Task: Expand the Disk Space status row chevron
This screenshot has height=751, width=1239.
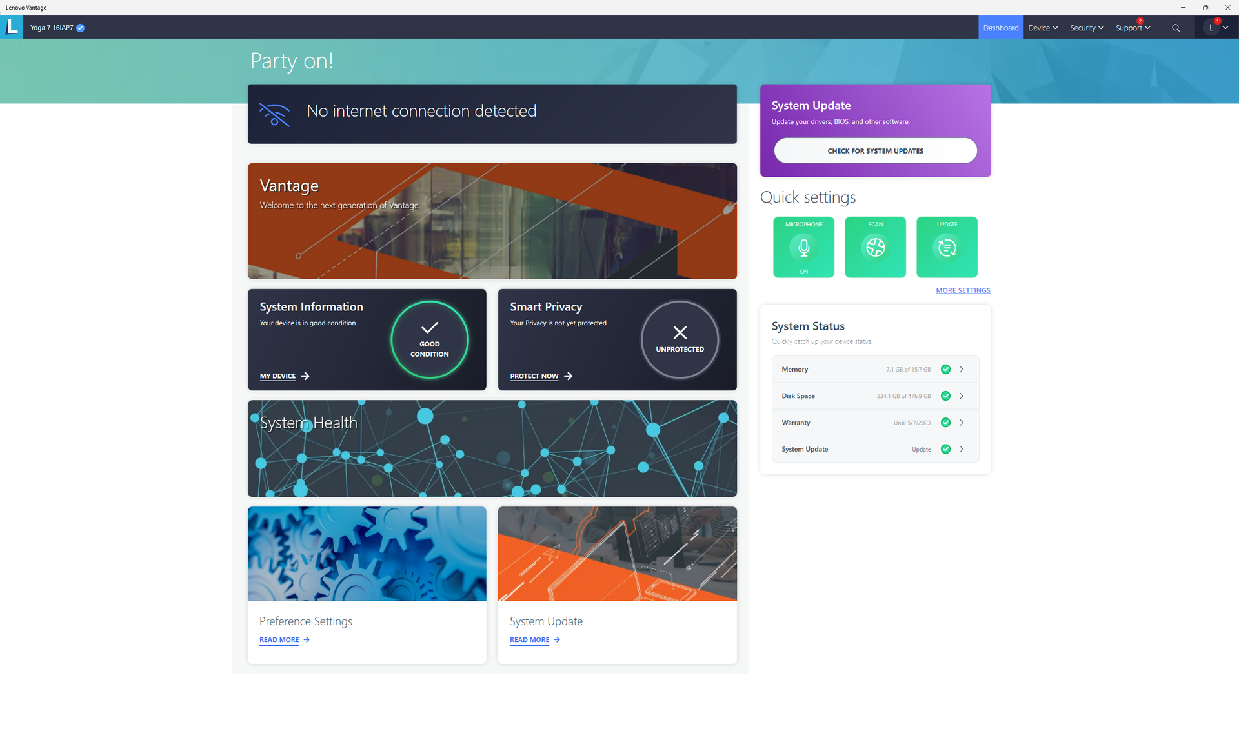Action: (962, 396)
